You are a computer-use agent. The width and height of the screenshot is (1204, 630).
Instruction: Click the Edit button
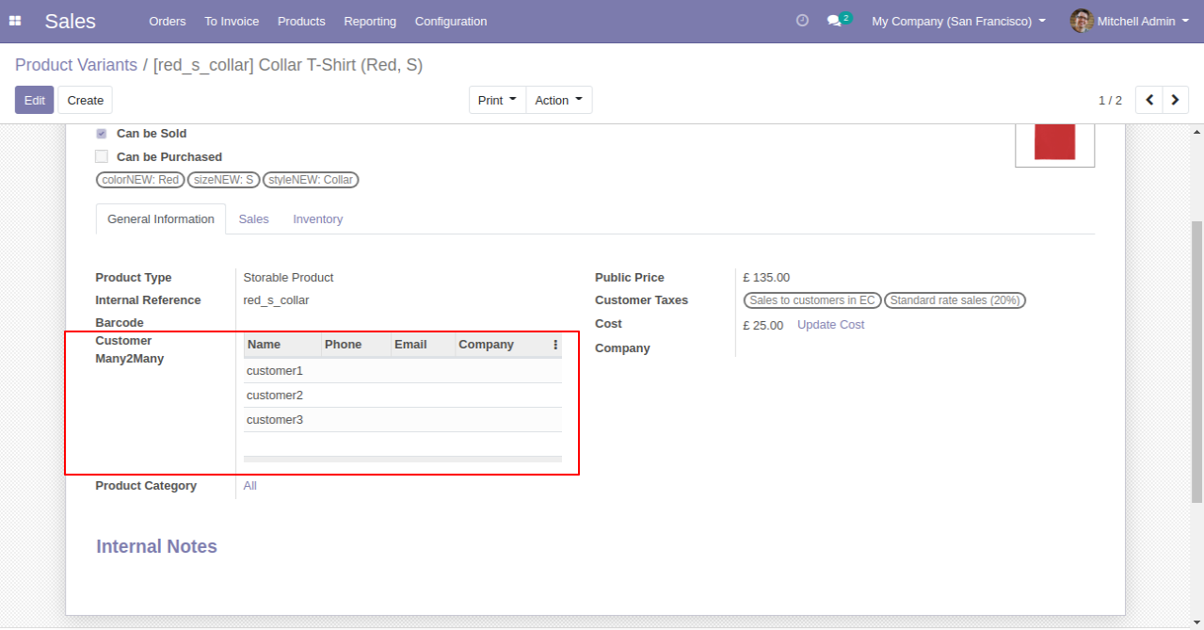[x=34, y=100]
